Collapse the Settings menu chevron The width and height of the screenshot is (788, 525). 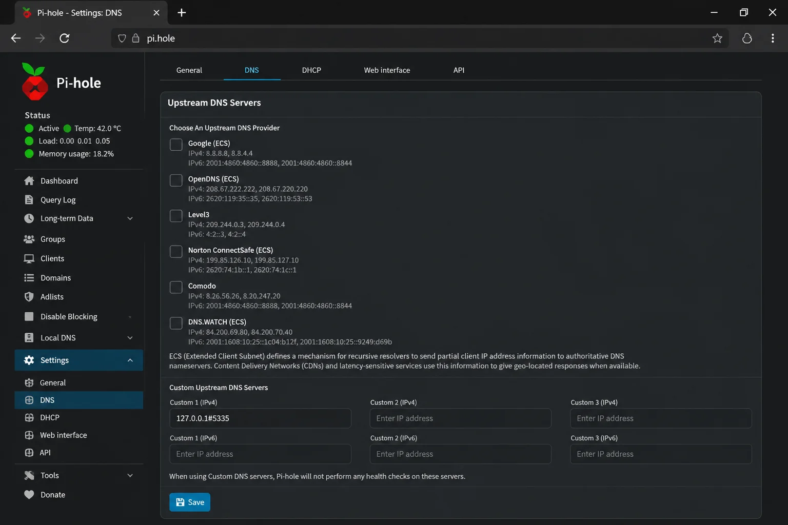130,360
